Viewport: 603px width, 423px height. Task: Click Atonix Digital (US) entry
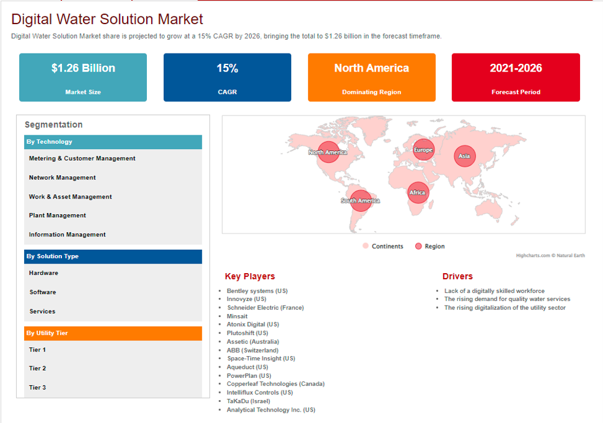pos(253,324)
